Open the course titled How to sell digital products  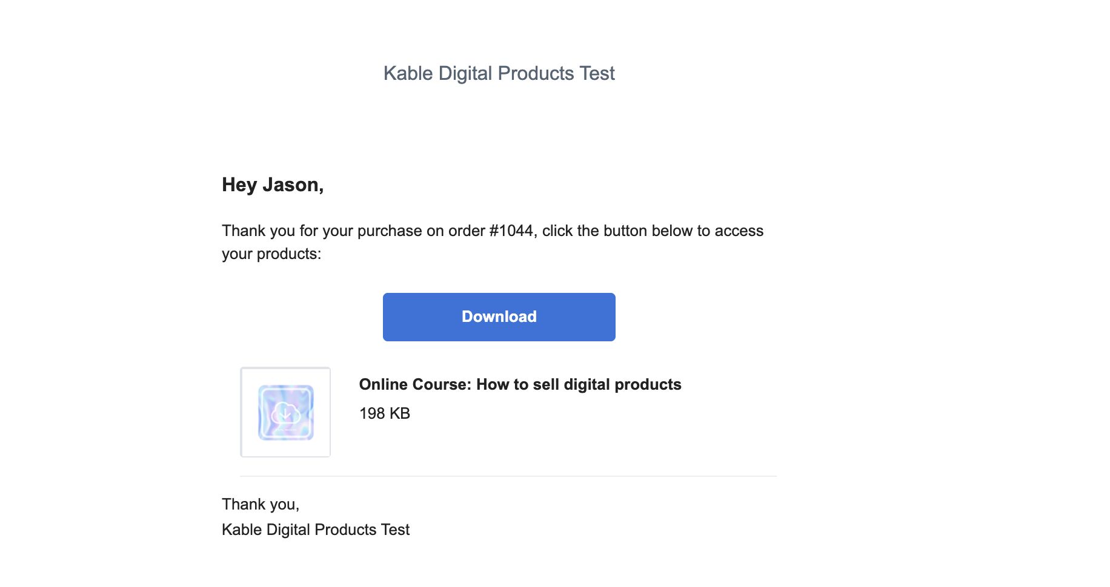click(520, 384)
